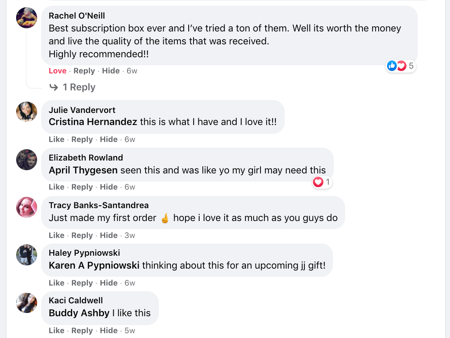View heart reaction on Elizabeth Rowland's comment
Viewport: 450px width, 338px height.
pyautogui.click(x=322, y=182)
